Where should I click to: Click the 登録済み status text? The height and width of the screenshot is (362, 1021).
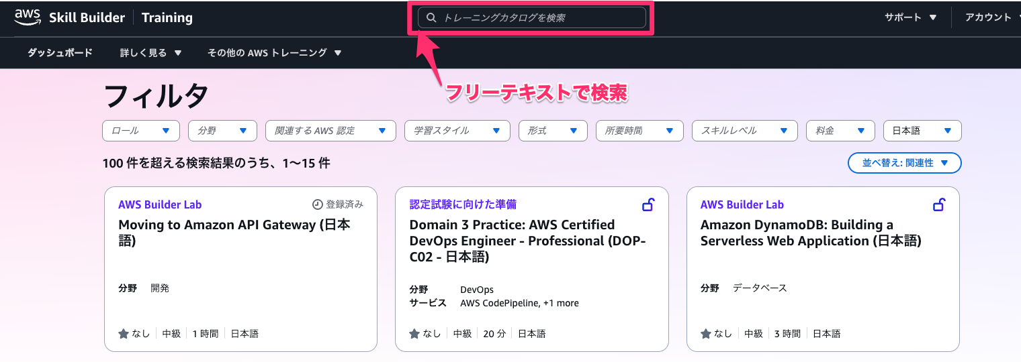click(x=345, y=204)
